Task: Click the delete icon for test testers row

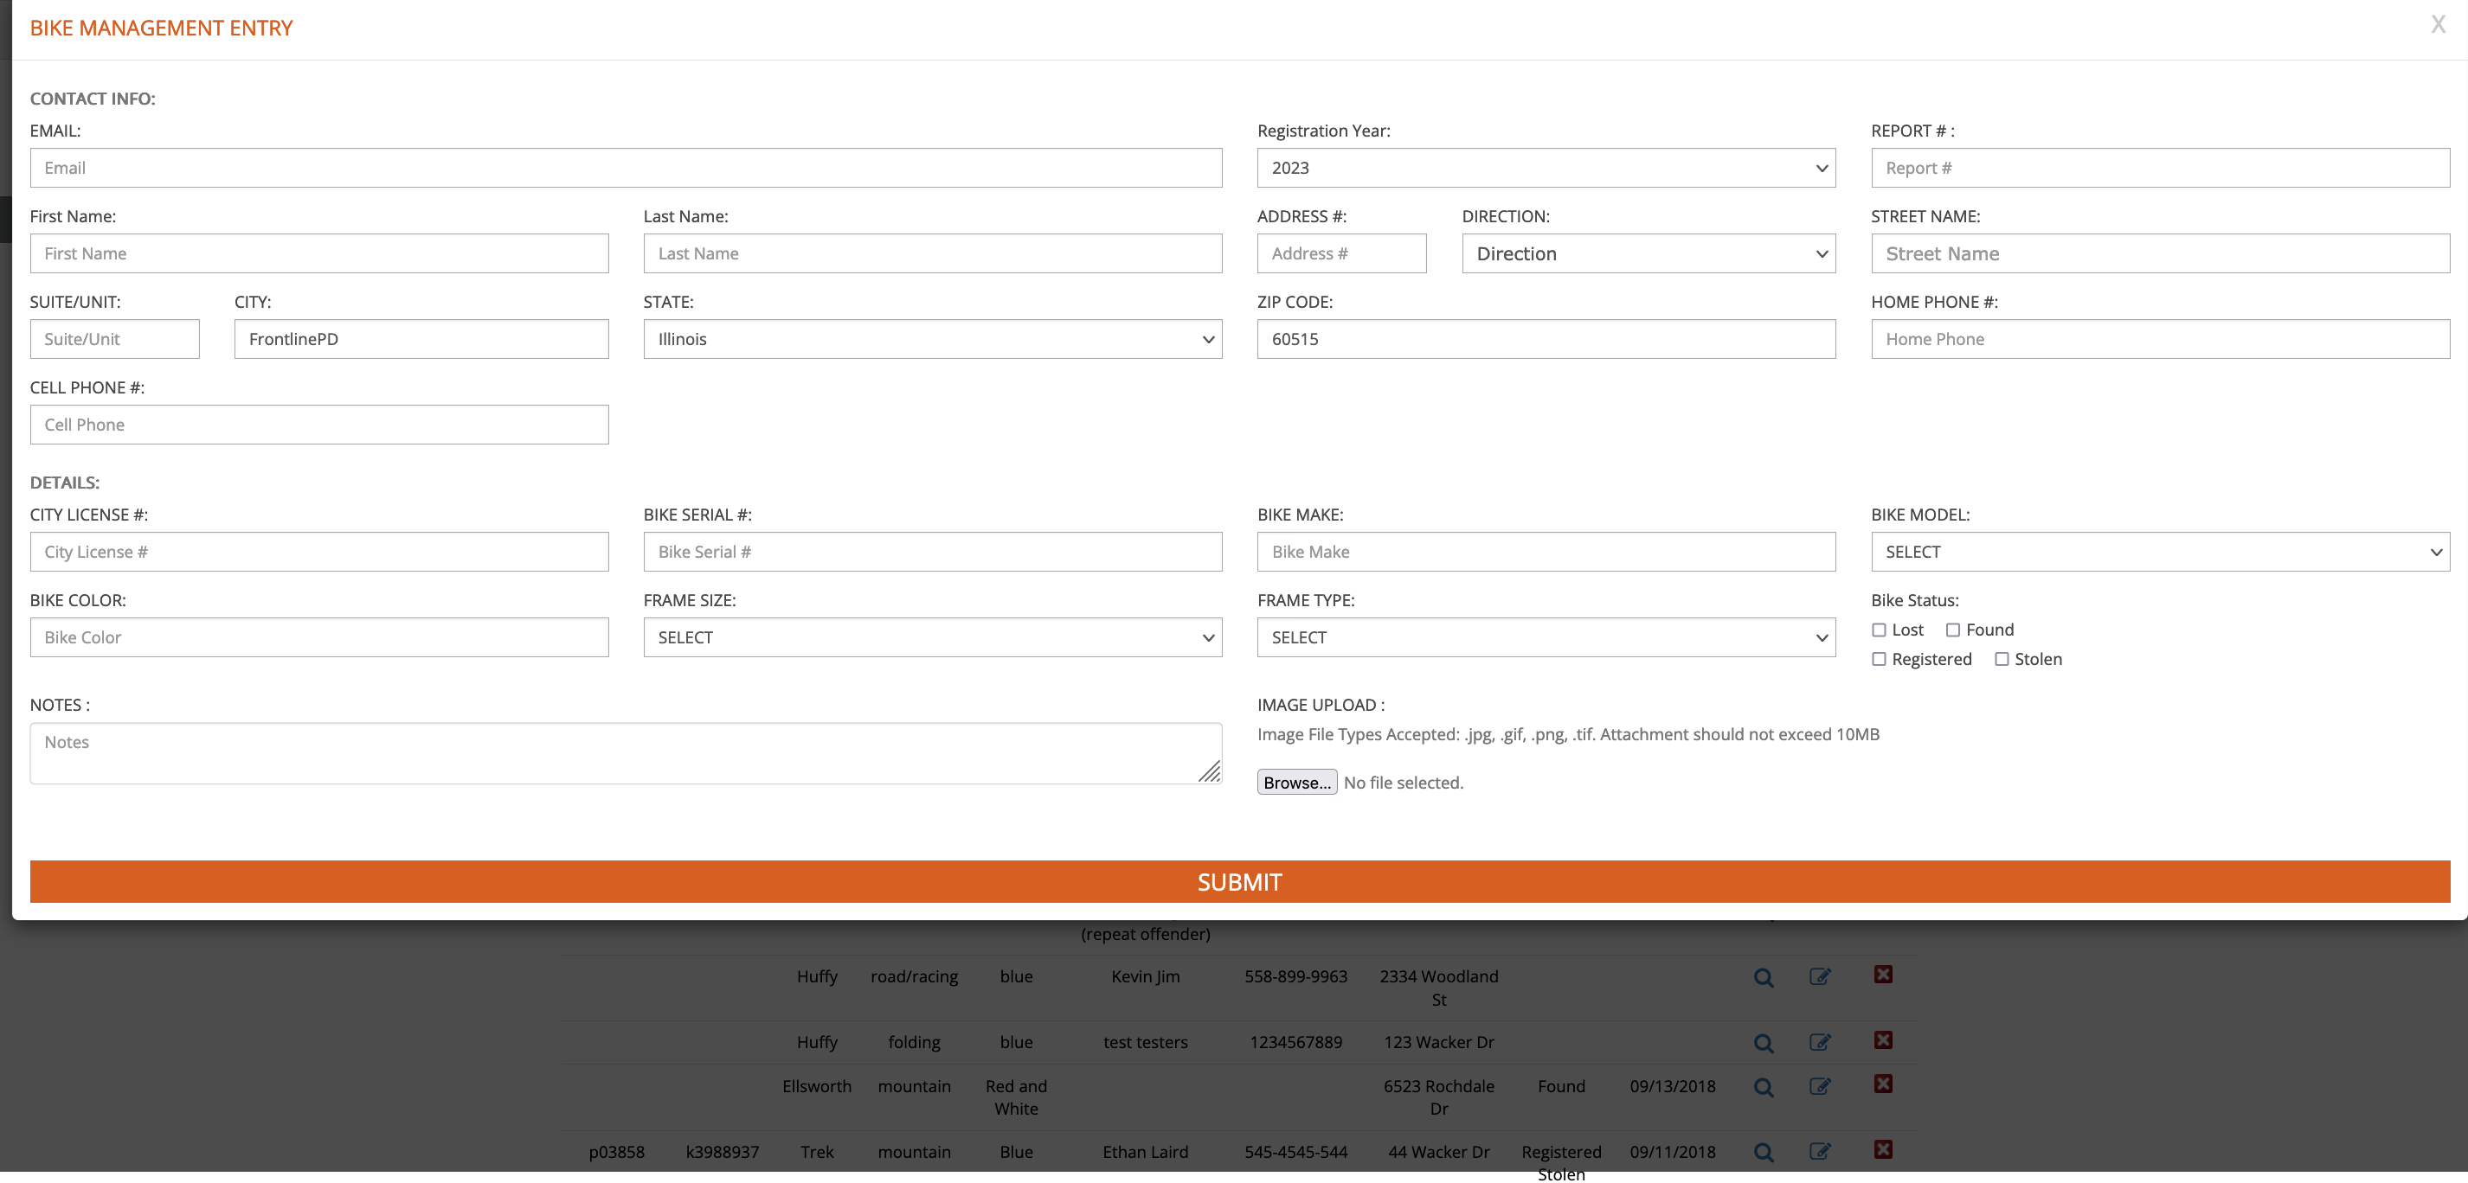Action: (x=1883, y=1039)
